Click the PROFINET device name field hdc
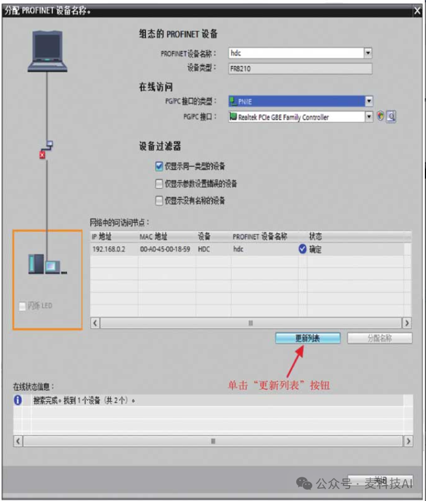The height and width of the screenshot is (501, 426). point(296,53)
